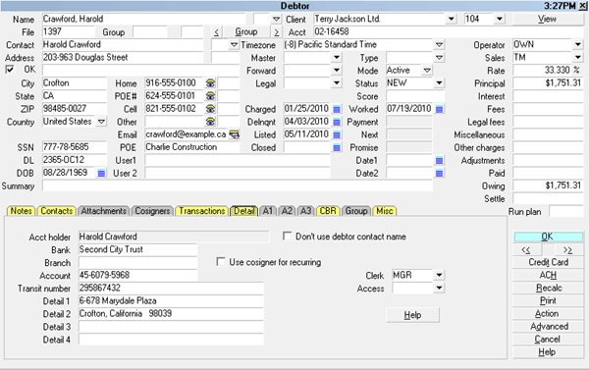Screen dimensions: 589x370
Task: Open the Attachments tab
Action: (x=104, y=211)
